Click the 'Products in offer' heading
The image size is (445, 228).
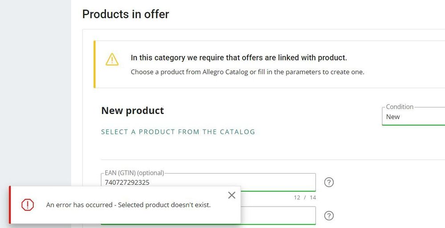tap(126, 14)
